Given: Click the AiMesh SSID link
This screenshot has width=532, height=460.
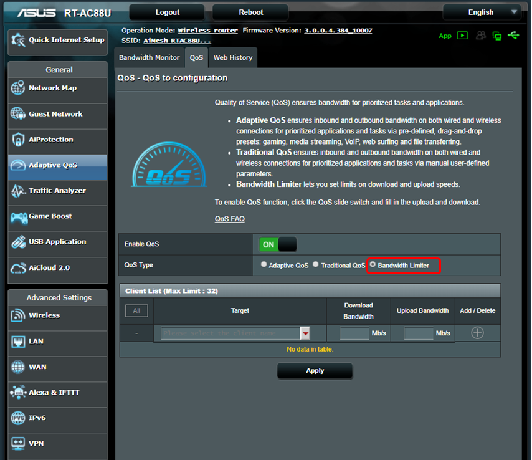Looking at the screenshot, I should (x=177, y=41).
